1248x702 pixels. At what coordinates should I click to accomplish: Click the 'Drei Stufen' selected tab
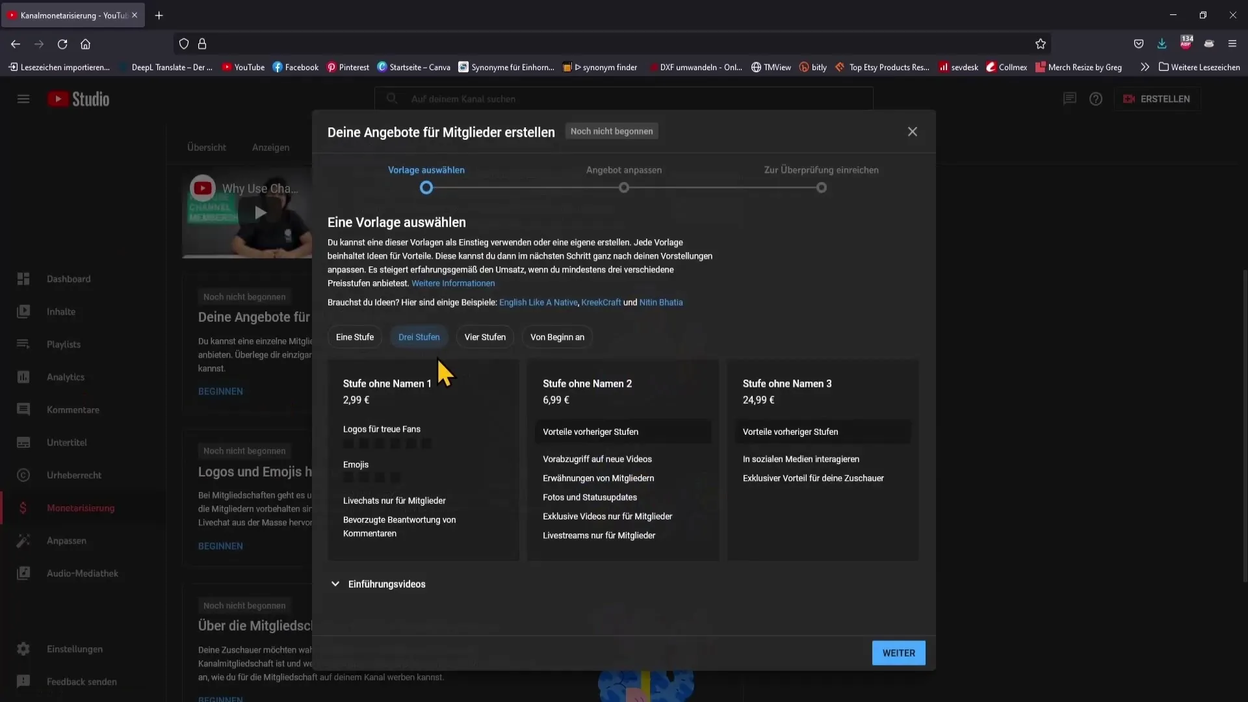pos(419,337)
